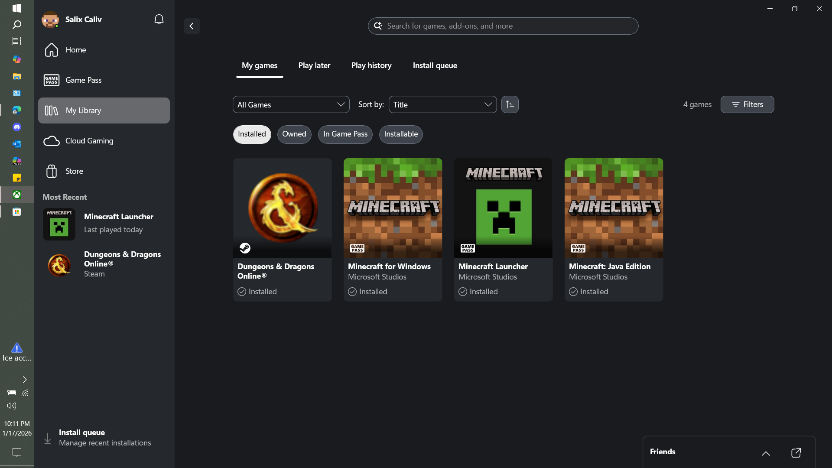Open Discord from the Windows taskbar
The width and height of the screenshot is (832, 468).
point(17,127)
